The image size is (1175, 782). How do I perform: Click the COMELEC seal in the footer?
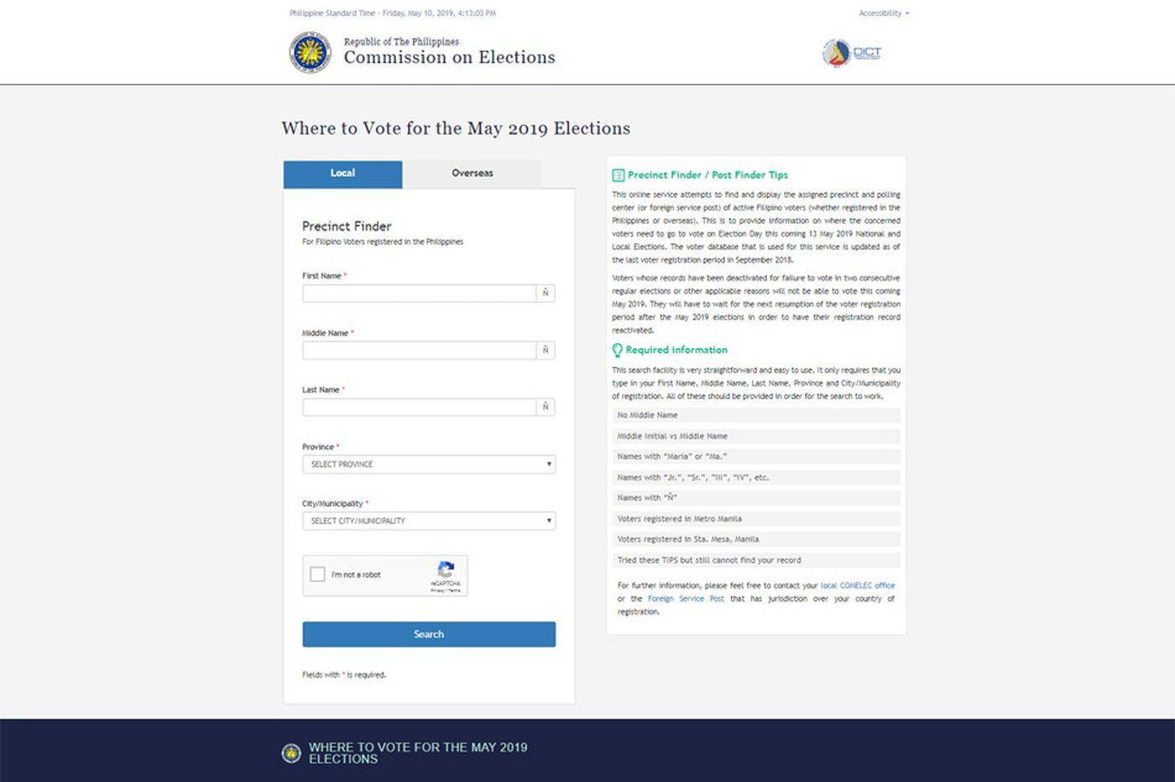pos(290,753)
